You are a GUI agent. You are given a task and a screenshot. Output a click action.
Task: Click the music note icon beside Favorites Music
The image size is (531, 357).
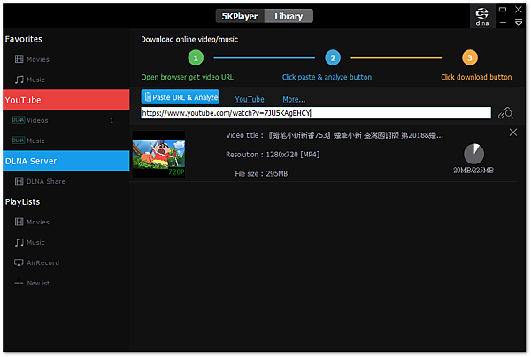click(19, 80)
